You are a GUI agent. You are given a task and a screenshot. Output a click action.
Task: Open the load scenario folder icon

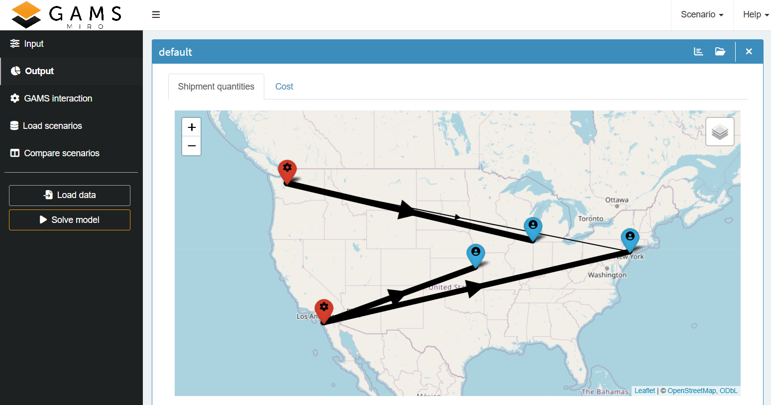(x=720, y=51)
